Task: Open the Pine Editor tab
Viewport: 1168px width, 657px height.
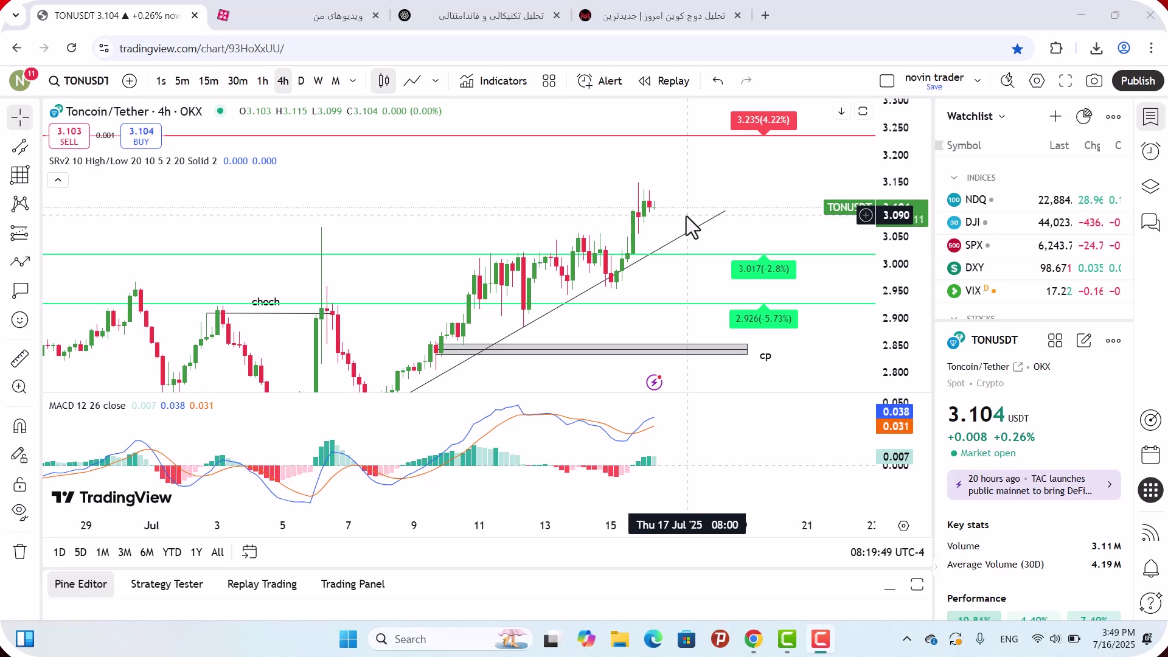Action: tap(81, 585)
